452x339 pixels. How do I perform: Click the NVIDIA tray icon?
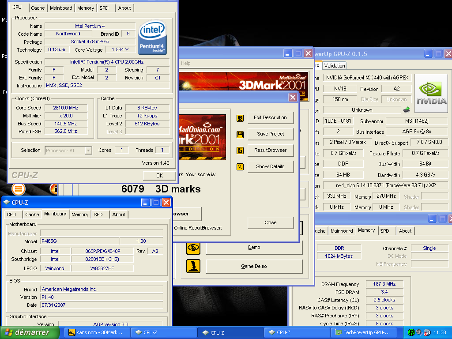(x=411, y=332)
